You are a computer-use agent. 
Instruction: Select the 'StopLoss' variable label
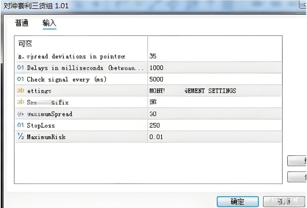(41, 125)
